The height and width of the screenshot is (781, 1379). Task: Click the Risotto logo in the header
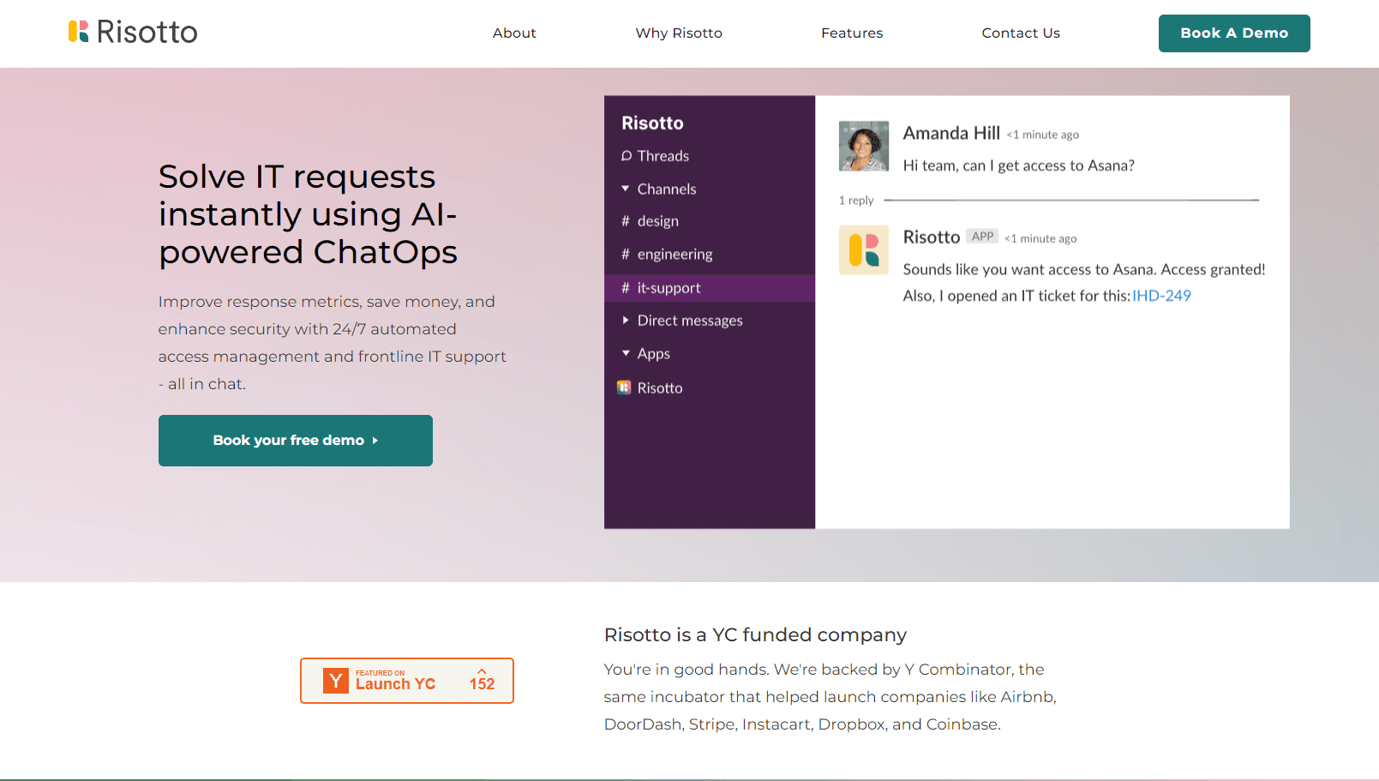tap(133, 32)
